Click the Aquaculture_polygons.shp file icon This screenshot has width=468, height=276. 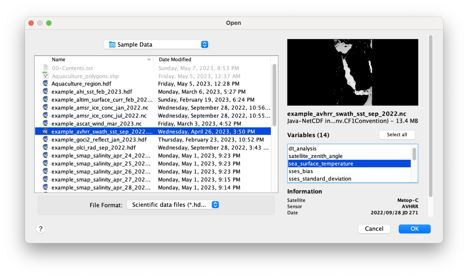click(x=45, y=76)
